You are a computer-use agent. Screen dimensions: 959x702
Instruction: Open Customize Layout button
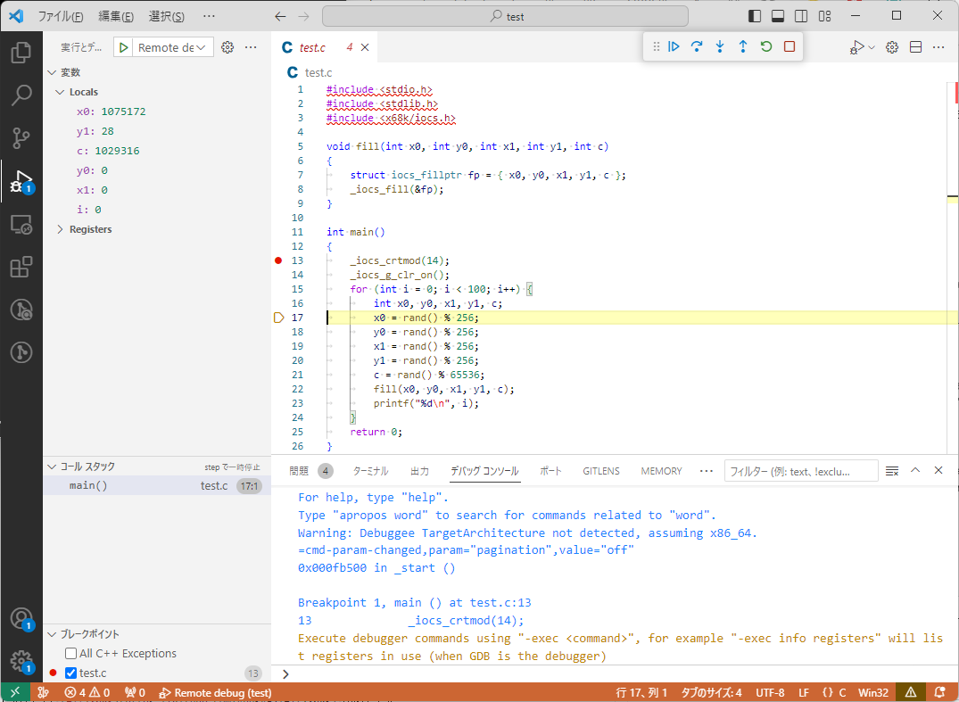pos(825,17)
